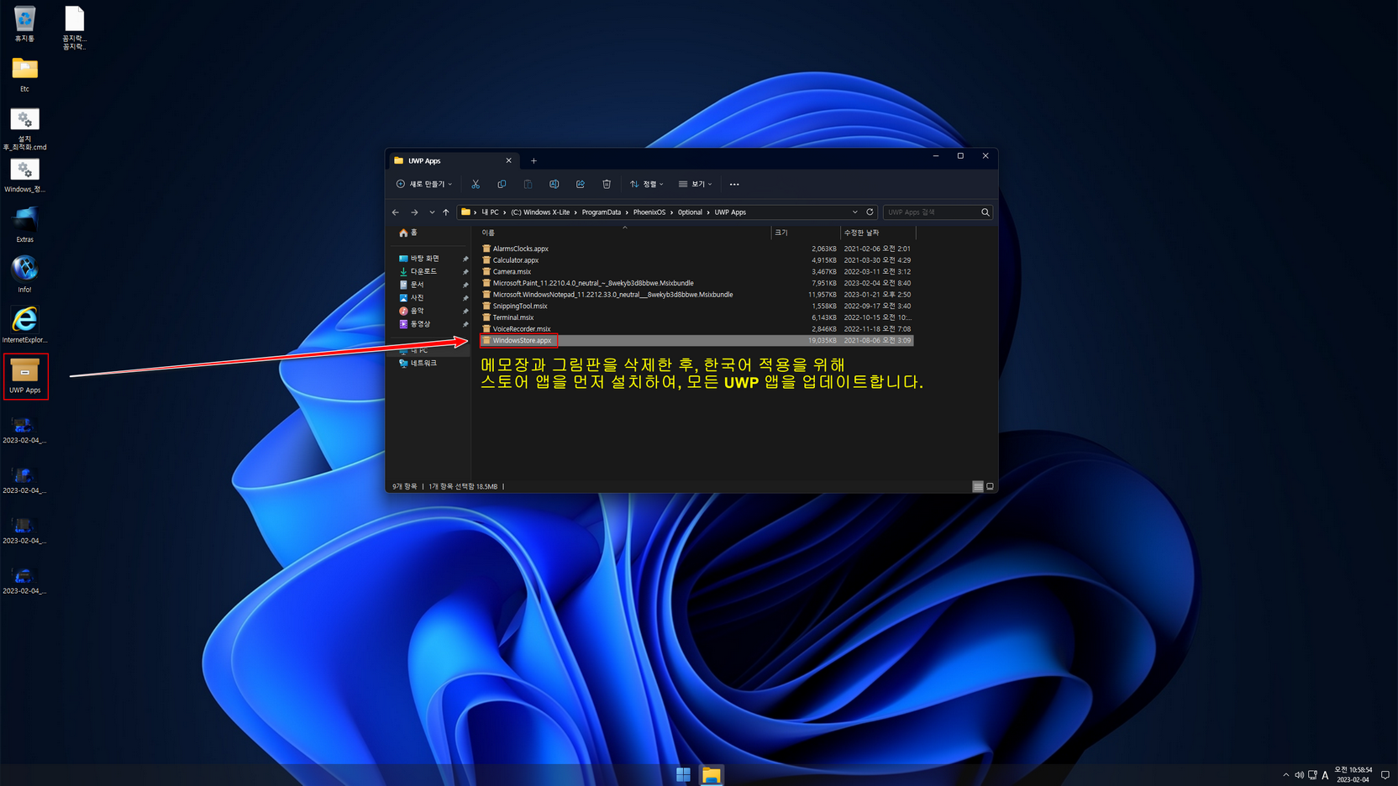
Task: Expand the chevron after PhoenixOS in path
Action: click(672, 212)
